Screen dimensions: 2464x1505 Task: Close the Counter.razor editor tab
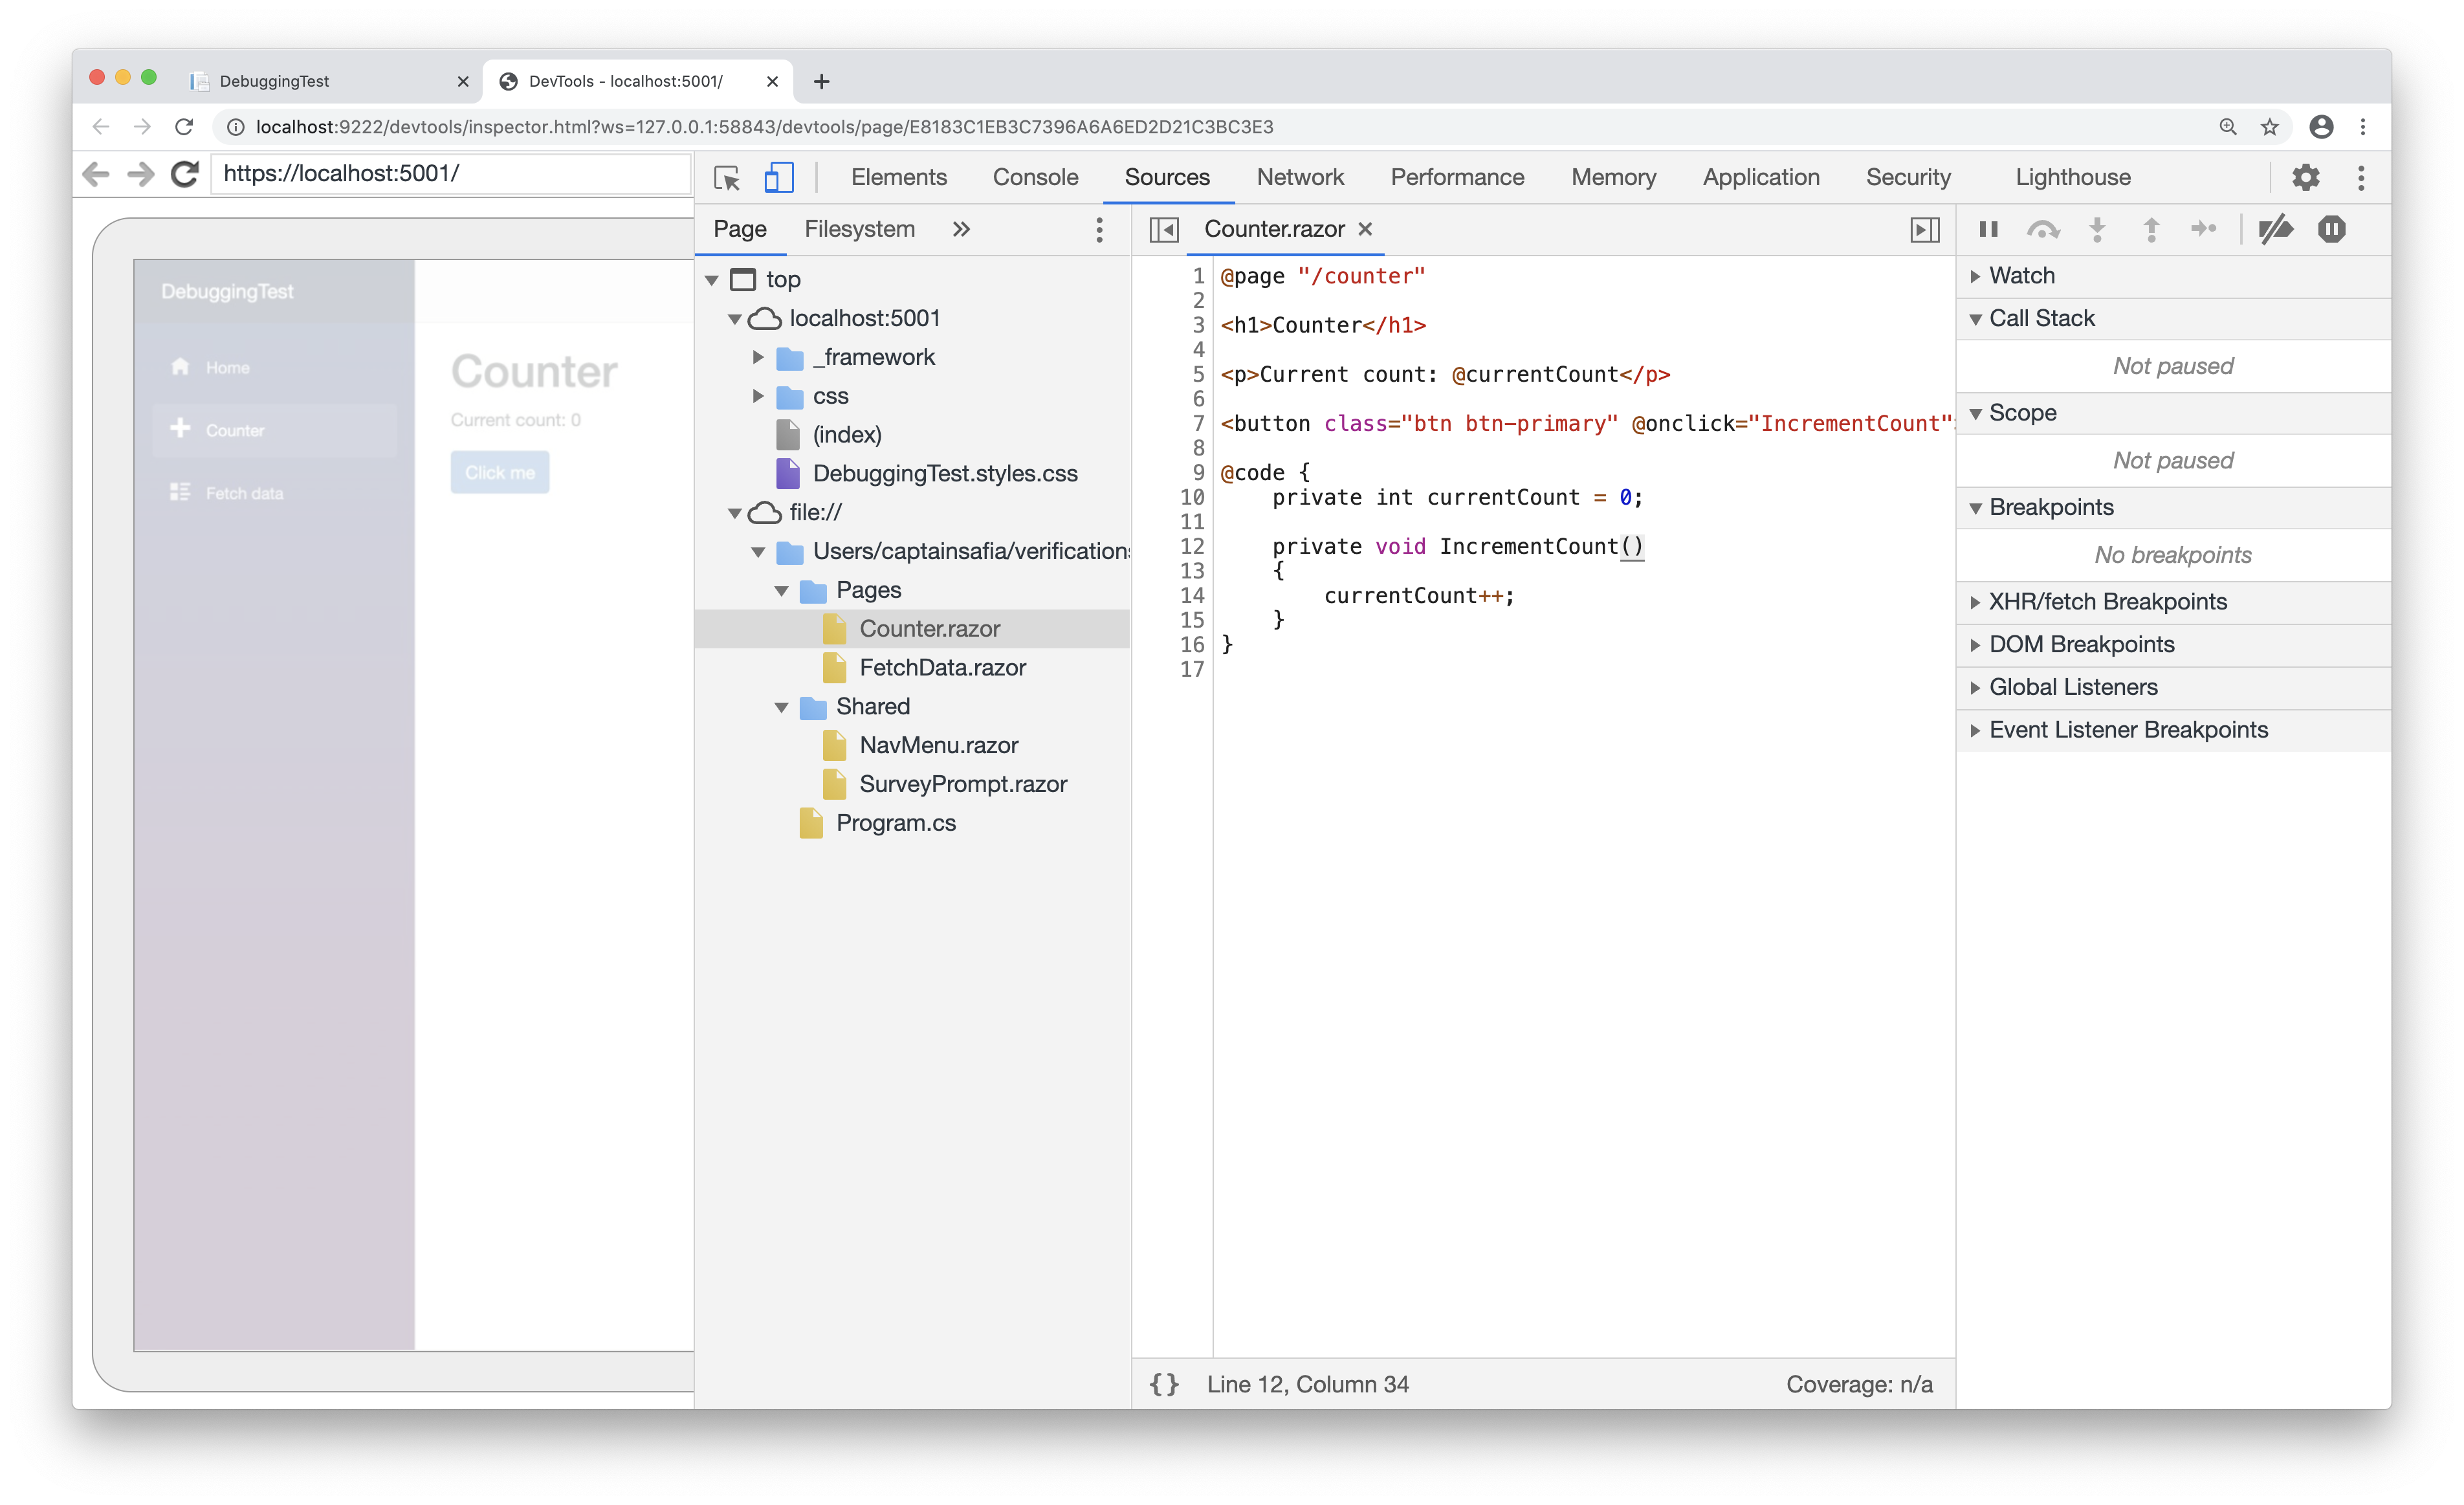tap(1365, 229)
